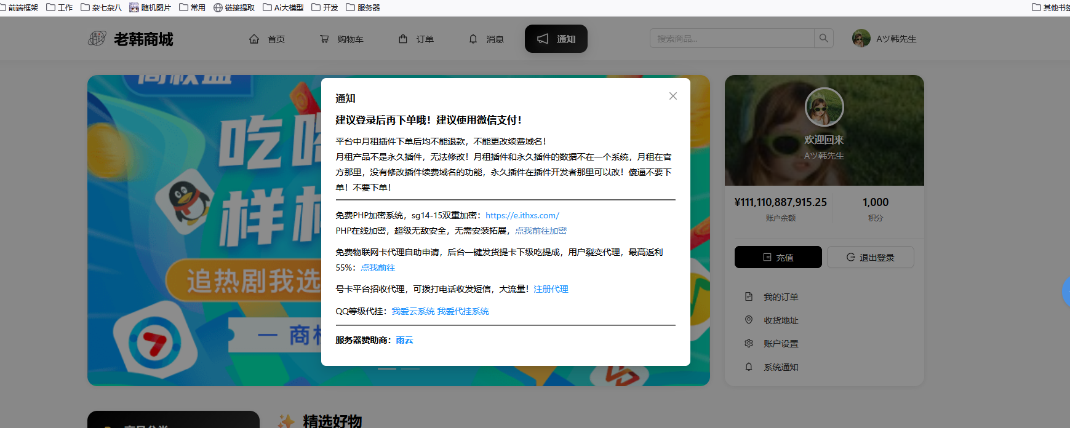Click the 注册代理 link
1070x428 pixels.
[x=551, y=289]
